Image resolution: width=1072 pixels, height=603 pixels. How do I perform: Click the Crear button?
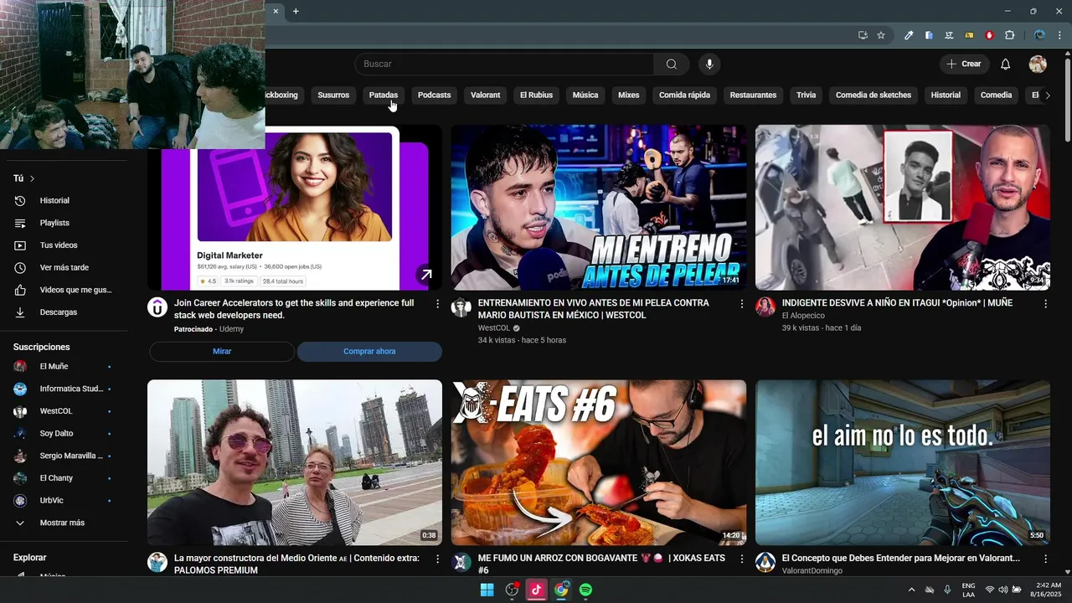(x=964, y=64)
